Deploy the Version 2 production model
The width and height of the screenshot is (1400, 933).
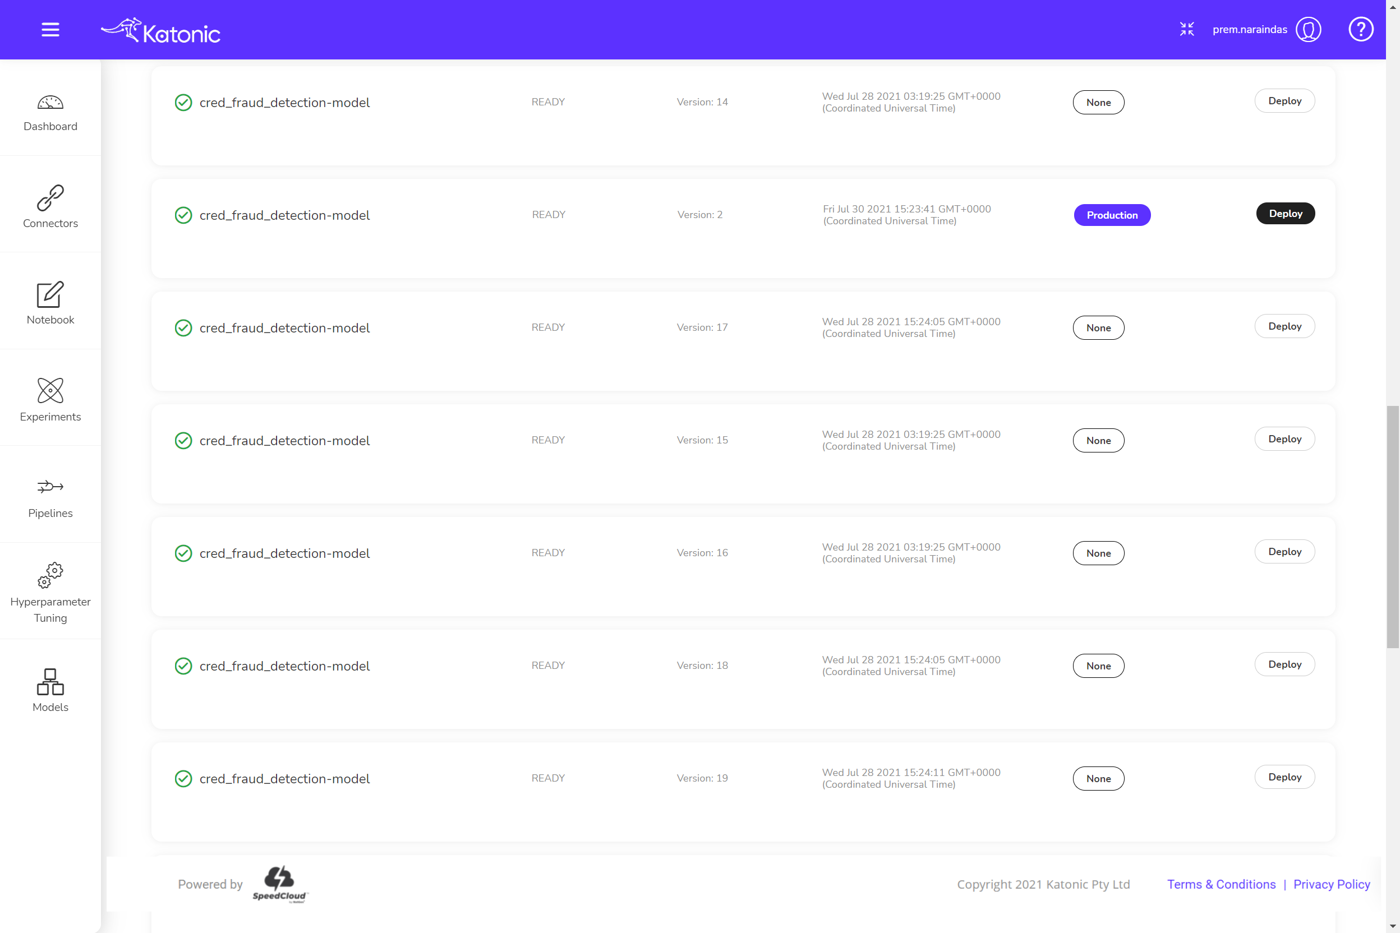point(1284,214)
